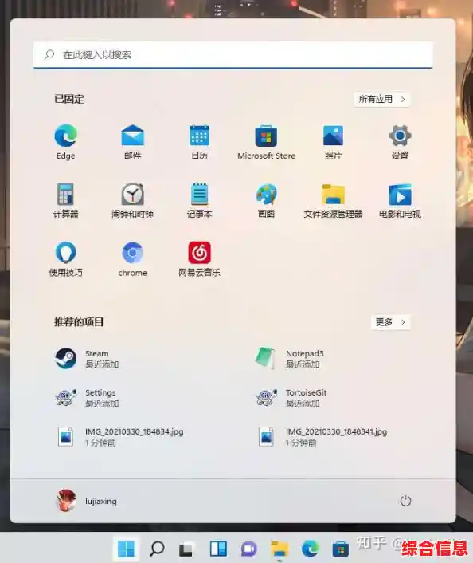Open the 使用技巧 tips app
Viewport: 473px width, 563px height.
point(65,259)
